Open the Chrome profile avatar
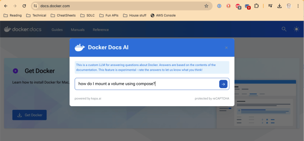Viewport: 304px width, 141px height. pyautogui.click(x=289, y=6)
